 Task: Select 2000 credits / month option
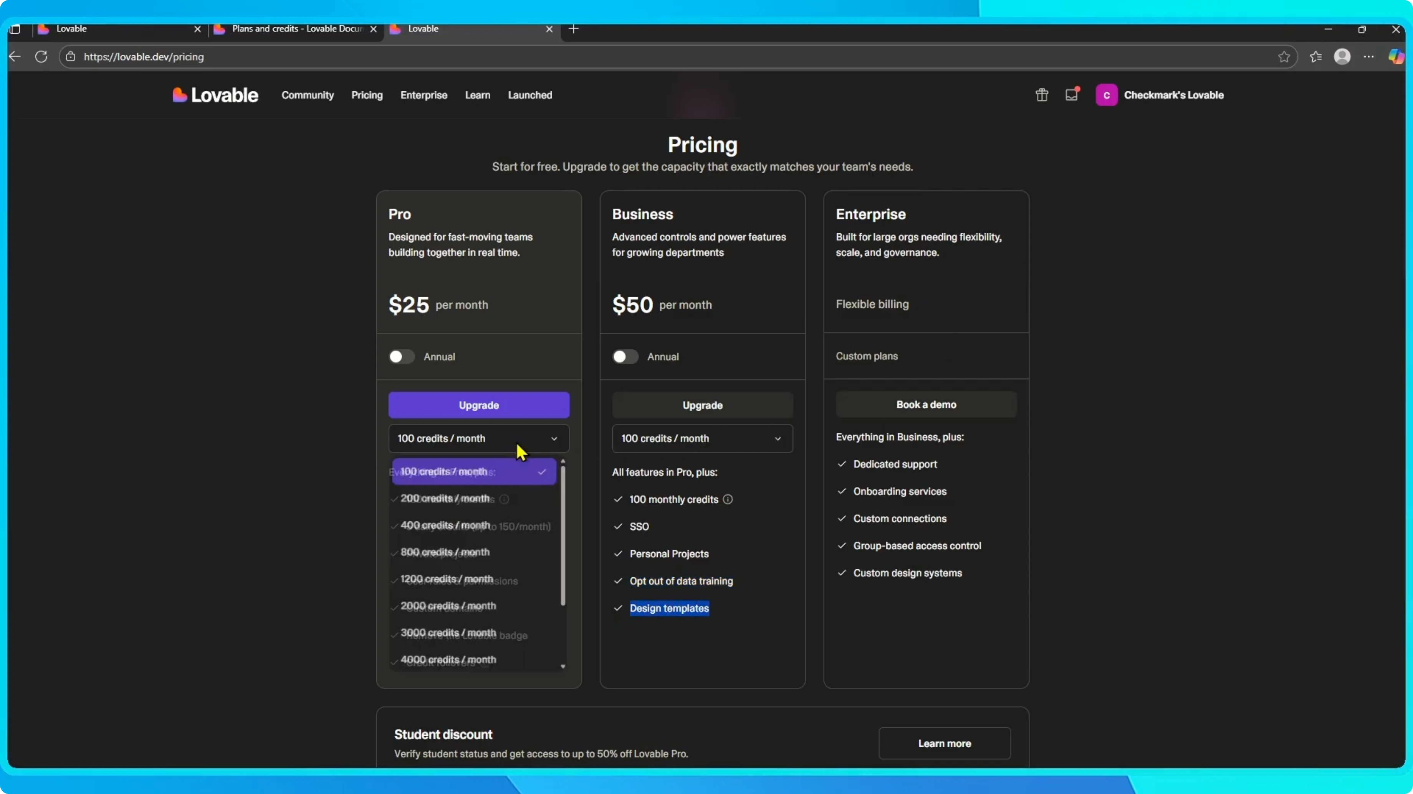[x=474, y=606]
